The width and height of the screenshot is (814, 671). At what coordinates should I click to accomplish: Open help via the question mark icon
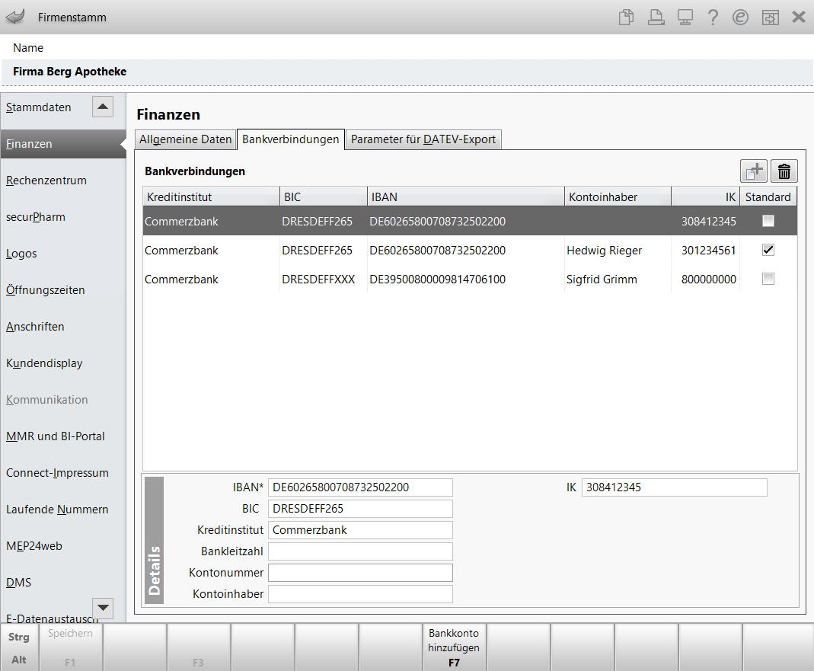click(x=713, y=18)
